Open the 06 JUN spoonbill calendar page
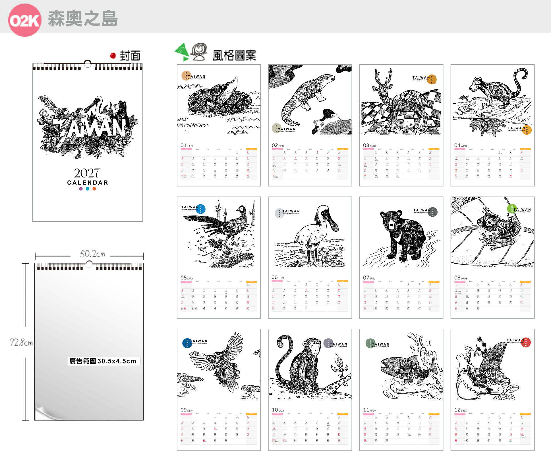 tap(310, 258)
